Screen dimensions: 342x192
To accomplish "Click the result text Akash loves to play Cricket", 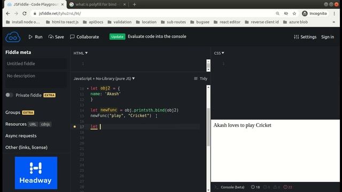I will tap(242, 125).
